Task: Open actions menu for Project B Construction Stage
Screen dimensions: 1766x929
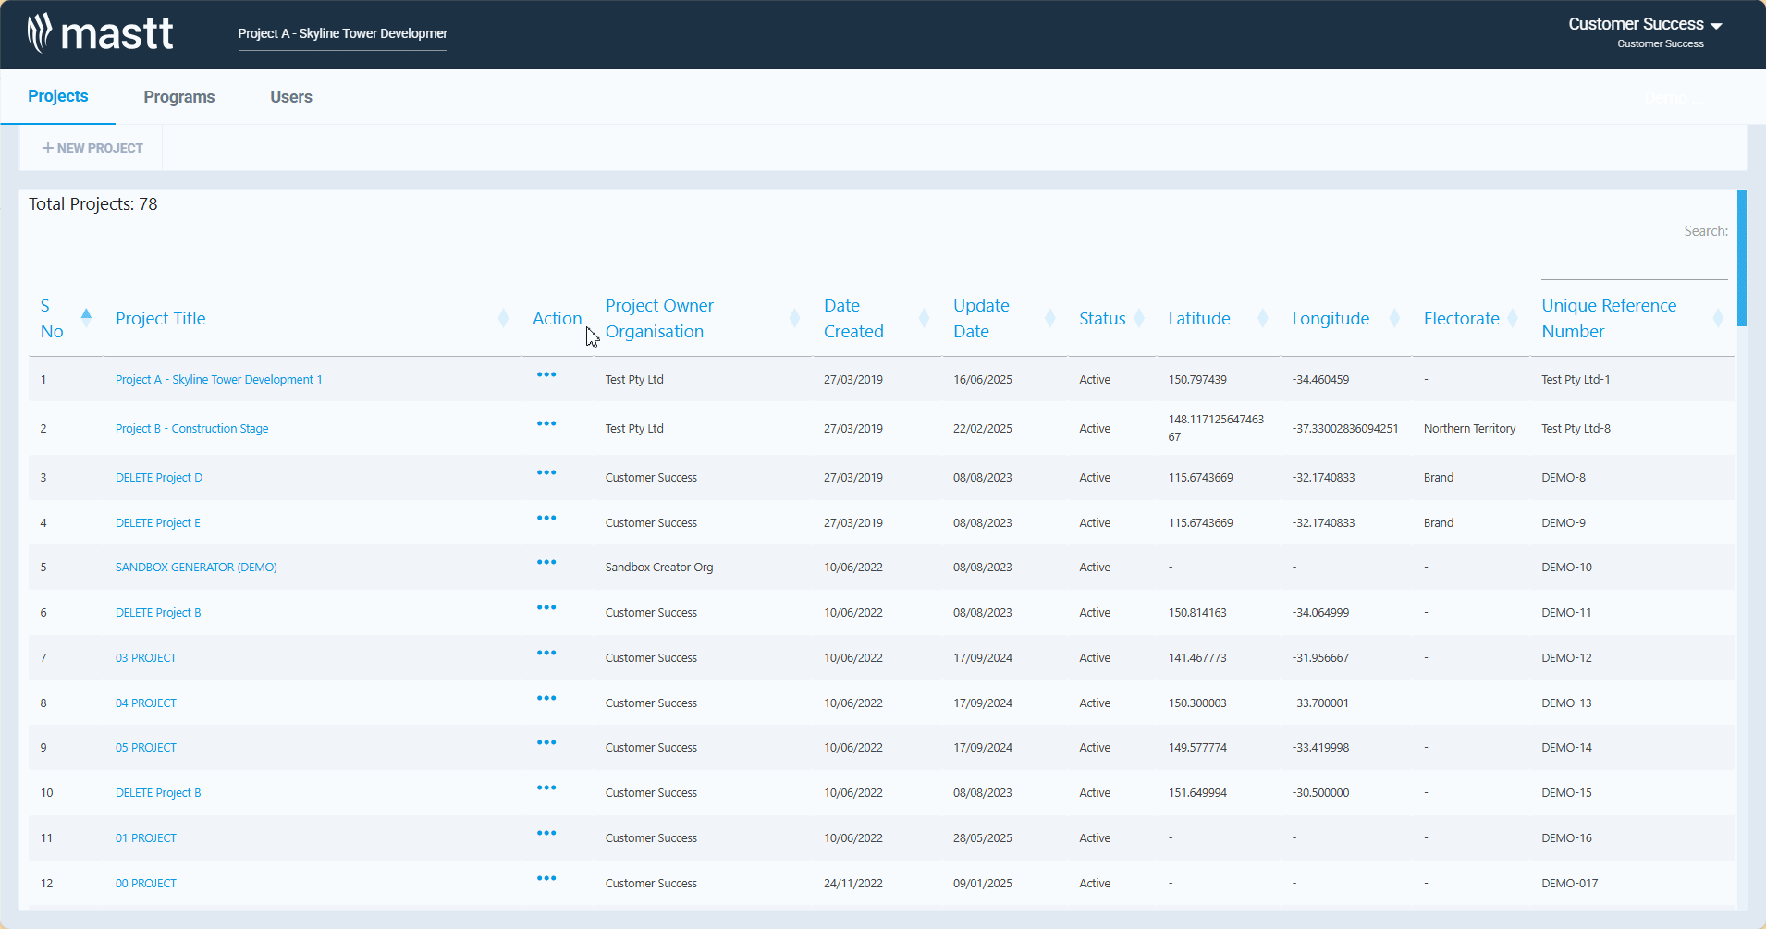Action: (x=546, y=424)
